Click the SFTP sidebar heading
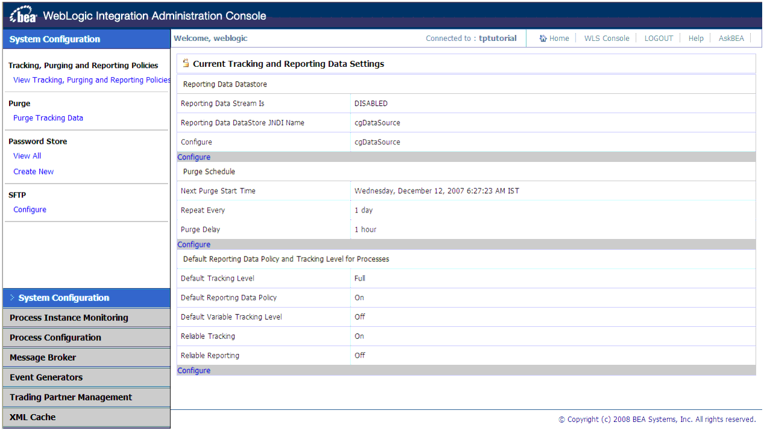 tap(17, 195)
